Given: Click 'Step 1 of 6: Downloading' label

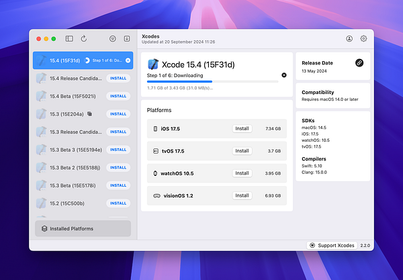Looking at the screenshot, I should pyautogui.click(x=175, y=75).
